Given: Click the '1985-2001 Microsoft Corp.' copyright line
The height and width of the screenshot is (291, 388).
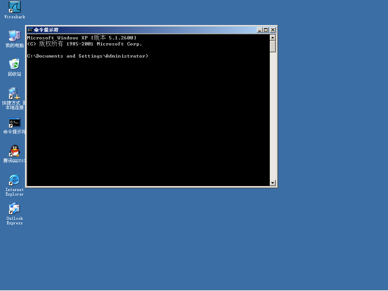Looking at the screenshot, I should (x=84, y=44).
